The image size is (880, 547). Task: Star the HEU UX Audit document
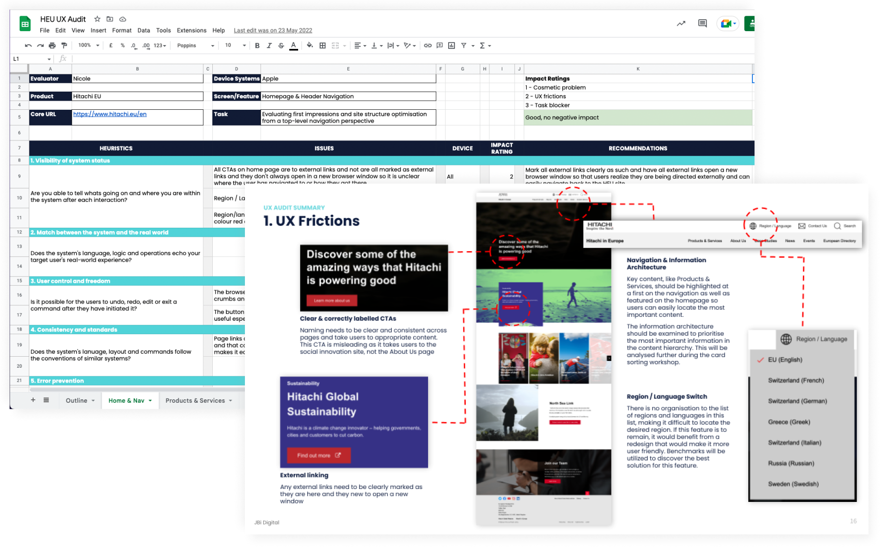(97, 19)
